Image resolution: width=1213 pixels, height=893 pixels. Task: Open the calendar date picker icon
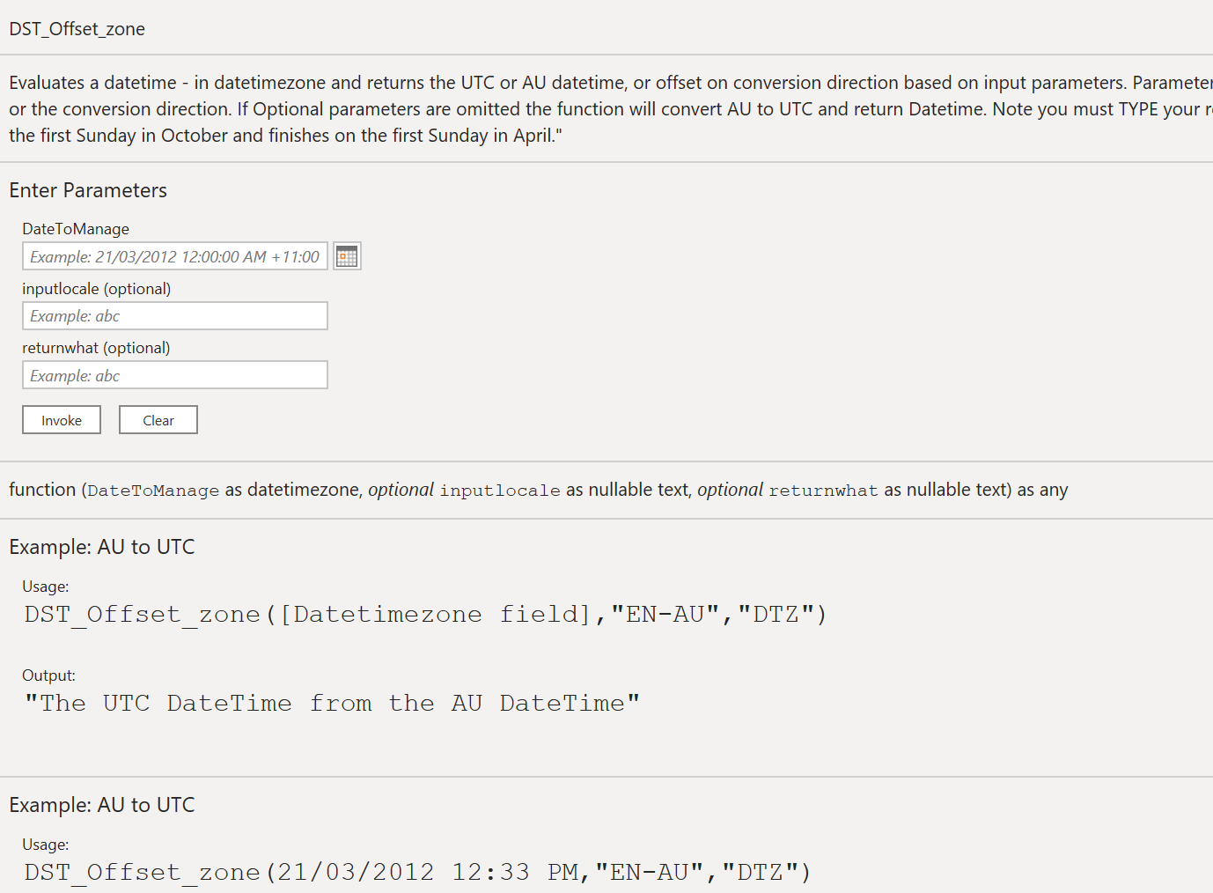pyautogui.click(x=347, y=256)
